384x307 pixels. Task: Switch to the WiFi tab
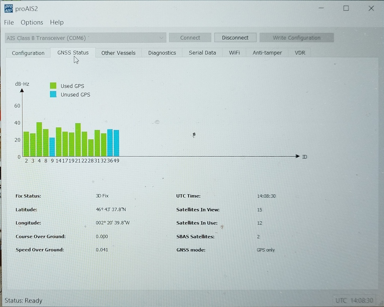(234, 53)
